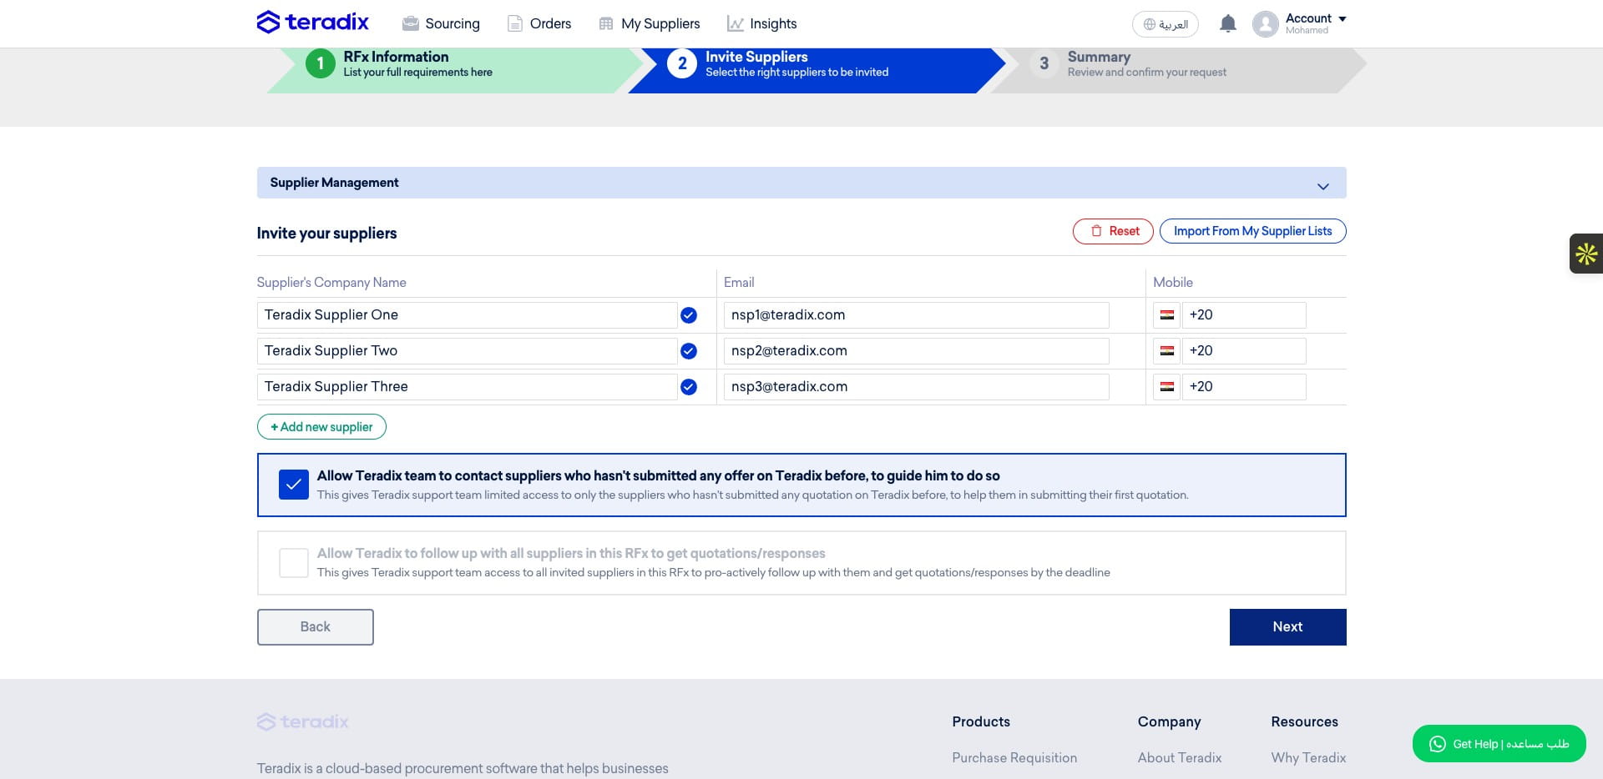Edit Teradix Supplier One company name
The height and width of the screenshot is (779, 1603).
(x=467, y=315)
